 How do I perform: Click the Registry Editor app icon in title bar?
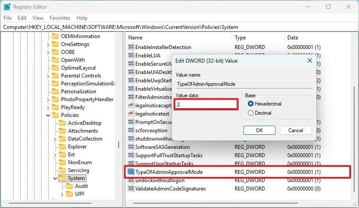[x=7, y=7]
